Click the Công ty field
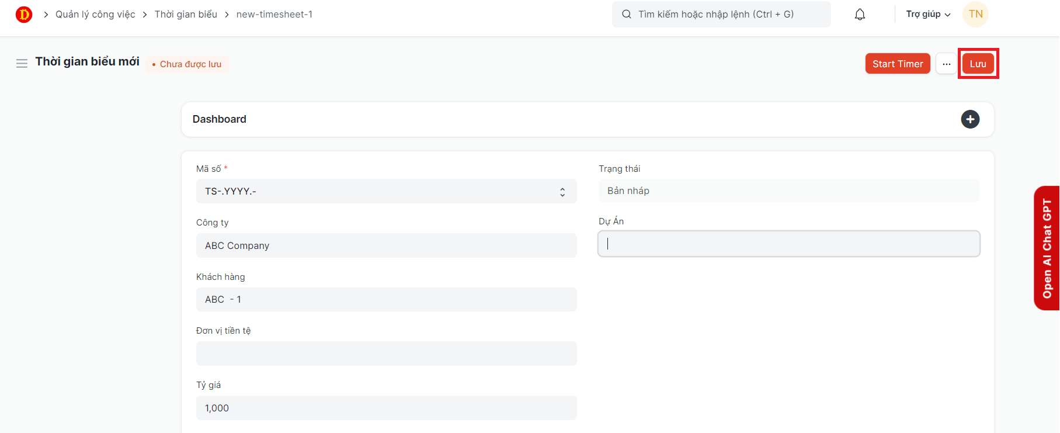Viewport: 1060px width, 433px height. [x=386, y=245]
